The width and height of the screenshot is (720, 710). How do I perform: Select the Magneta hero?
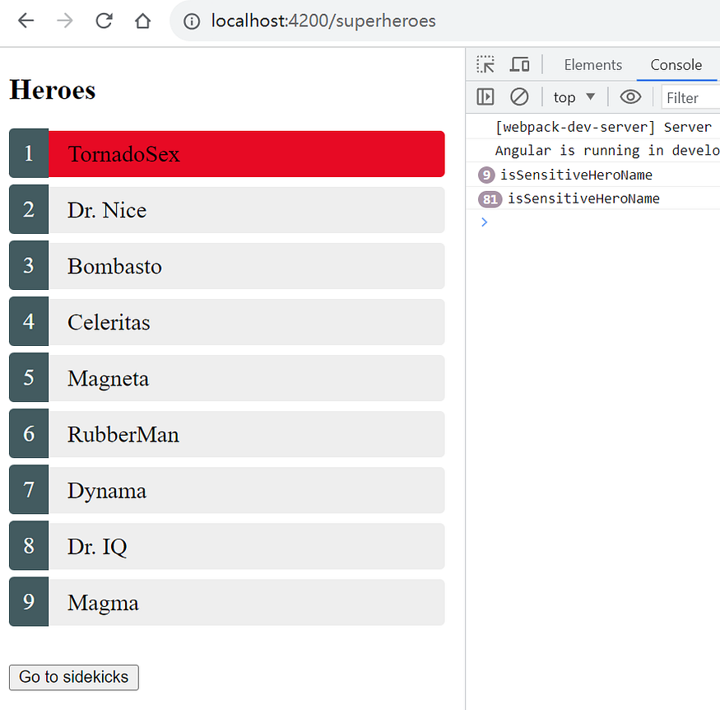coord(227,378)
